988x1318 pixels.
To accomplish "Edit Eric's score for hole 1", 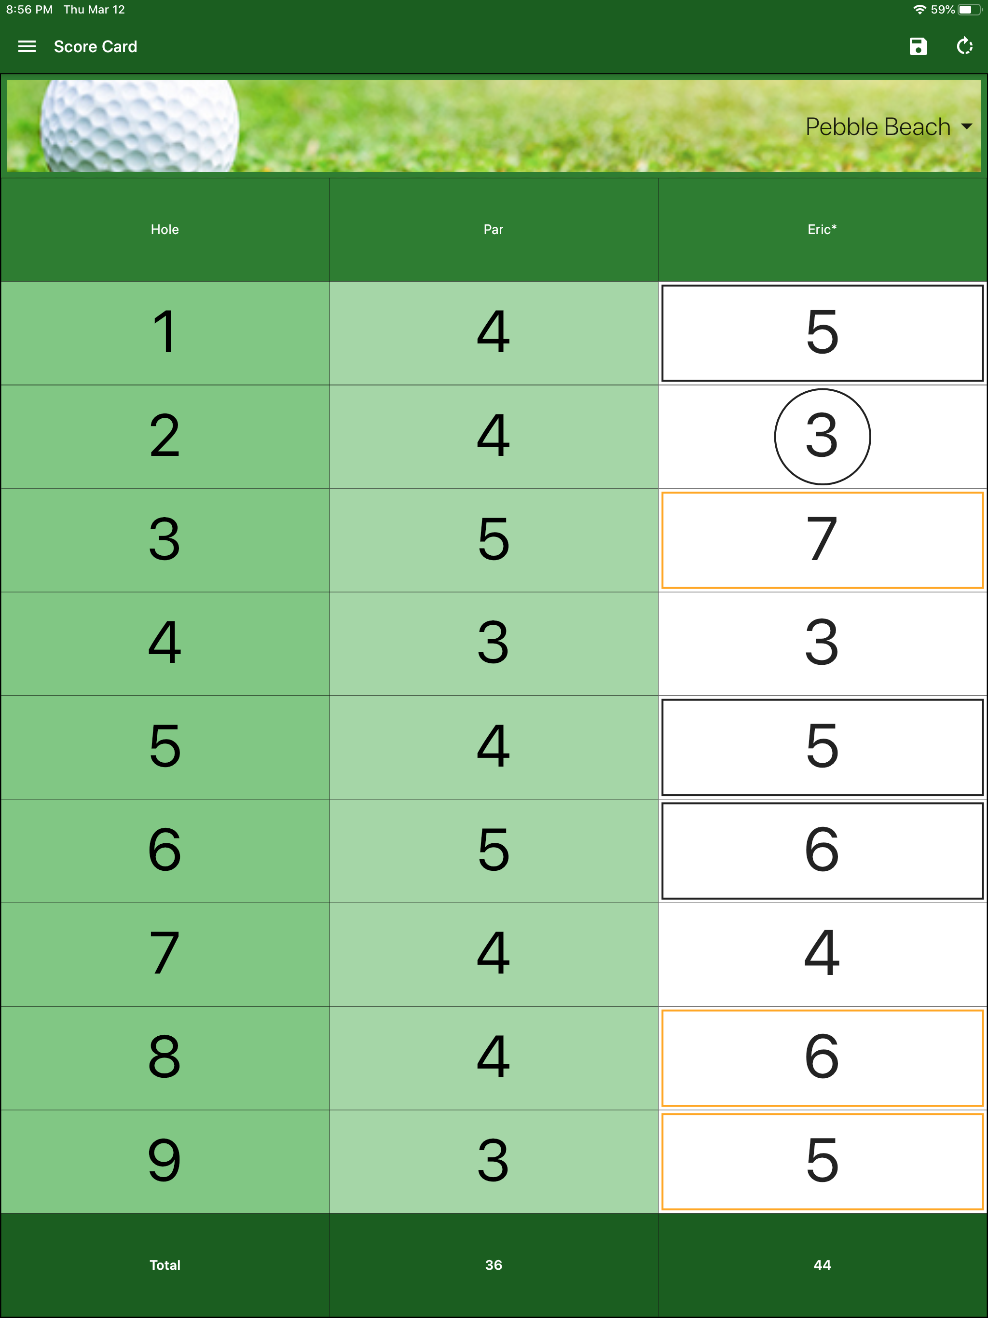I will (x=822, y=333).
